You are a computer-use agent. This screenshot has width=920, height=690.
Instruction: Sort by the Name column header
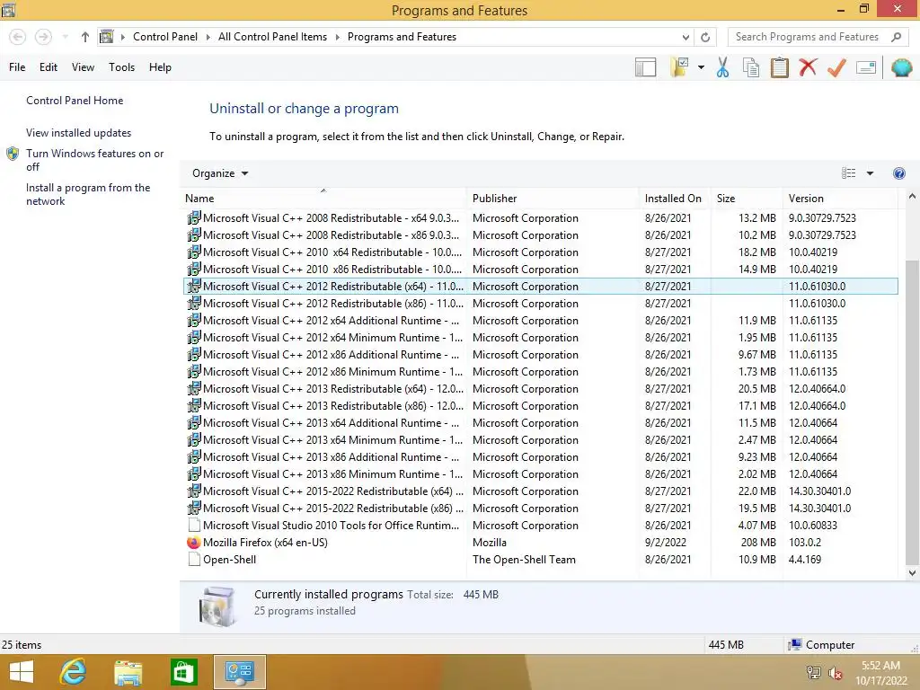[x=323, y=199]
